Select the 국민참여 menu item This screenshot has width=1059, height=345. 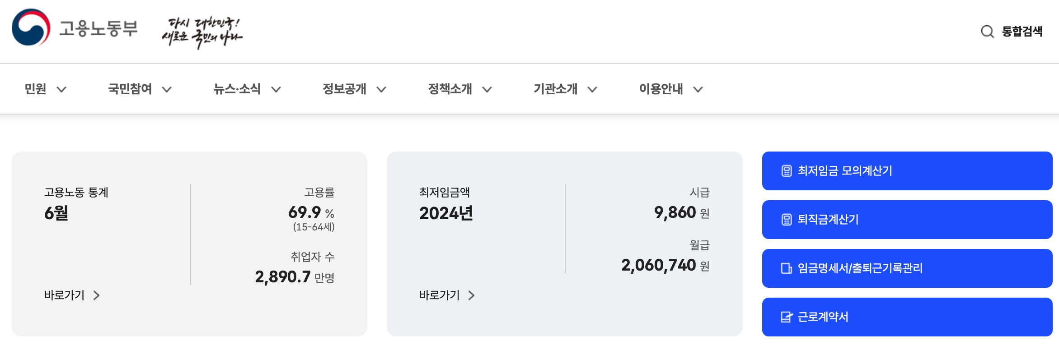point(140,88)
